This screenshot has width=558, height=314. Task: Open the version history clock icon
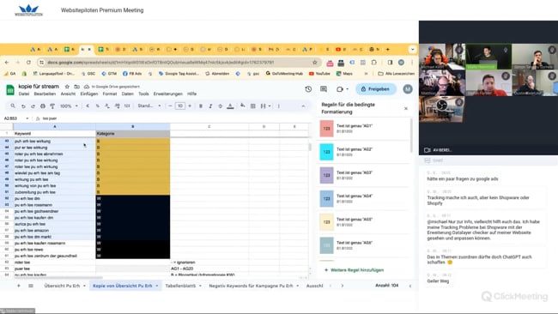(308, 89)
